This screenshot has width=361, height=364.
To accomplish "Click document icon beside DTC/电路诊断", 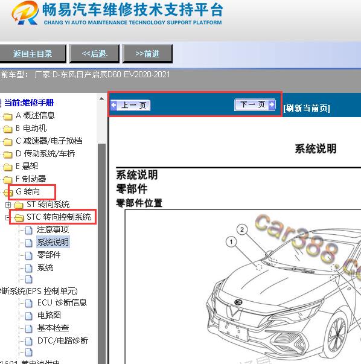I will pos(29,341).
